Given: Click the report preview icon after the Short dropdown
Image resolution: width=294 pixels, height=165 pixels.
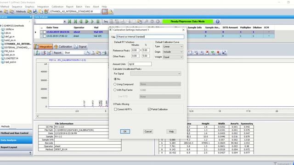Looking at the screenshot, I should click(87, 53).
